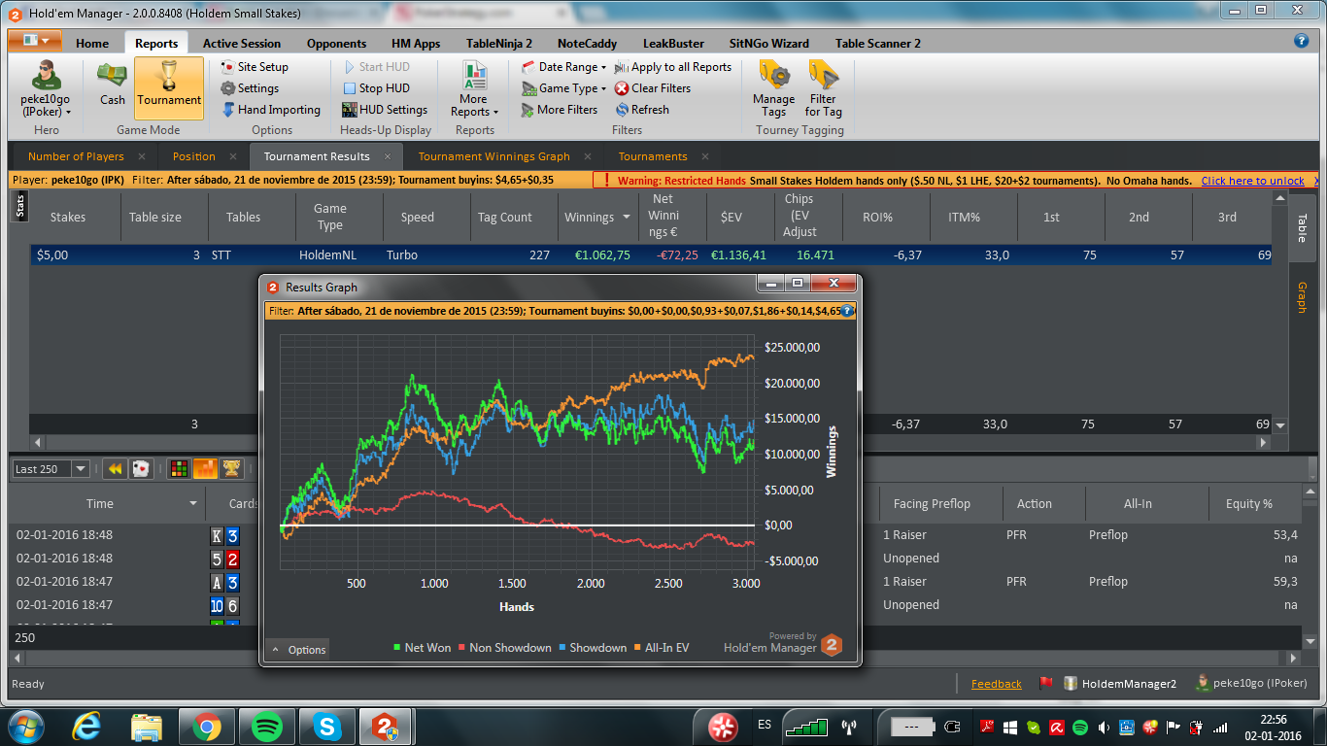1327x746 pixels.
Task: Clear Filters
Action: click(x=653, y=88)
